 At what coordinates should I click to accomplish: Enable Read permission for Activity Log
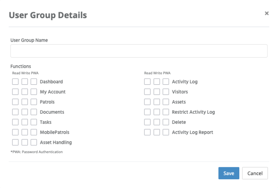147,82
